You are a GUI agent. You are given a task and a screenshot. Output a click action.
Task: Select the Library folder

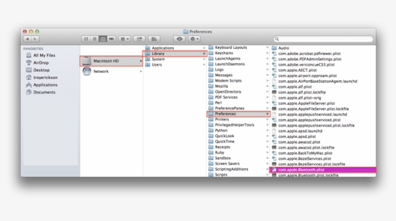(x=175, y=54)
